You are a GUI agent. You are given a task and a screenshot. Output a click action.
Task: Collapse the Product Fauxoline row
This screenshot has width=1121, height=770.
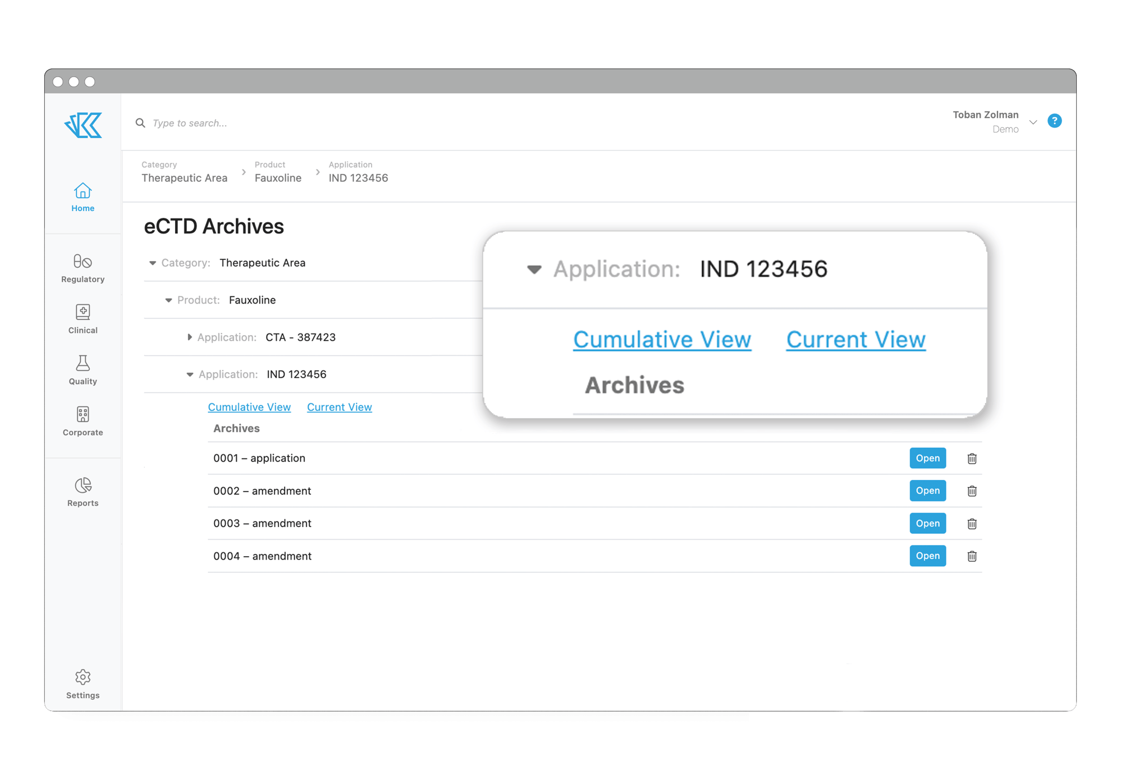point(168,300)
